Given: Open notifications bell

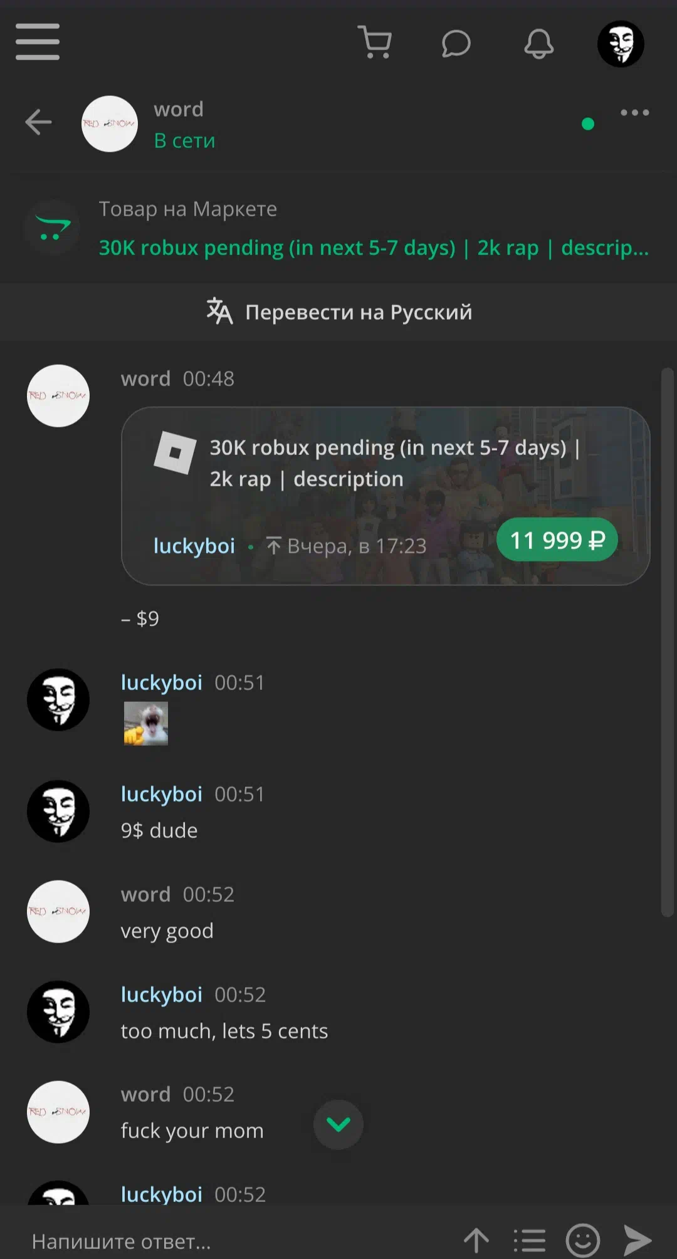Looking at the screenshot, I should (x=538, y=43).
